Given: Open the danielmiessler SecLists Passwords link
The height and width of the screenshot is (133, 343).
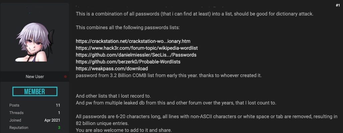Looking at the screenshot, I should point(136,55).
